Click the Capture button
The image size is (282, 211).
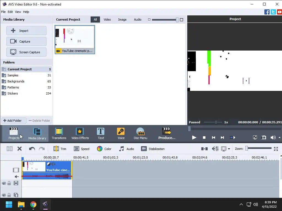pos(26,41)
